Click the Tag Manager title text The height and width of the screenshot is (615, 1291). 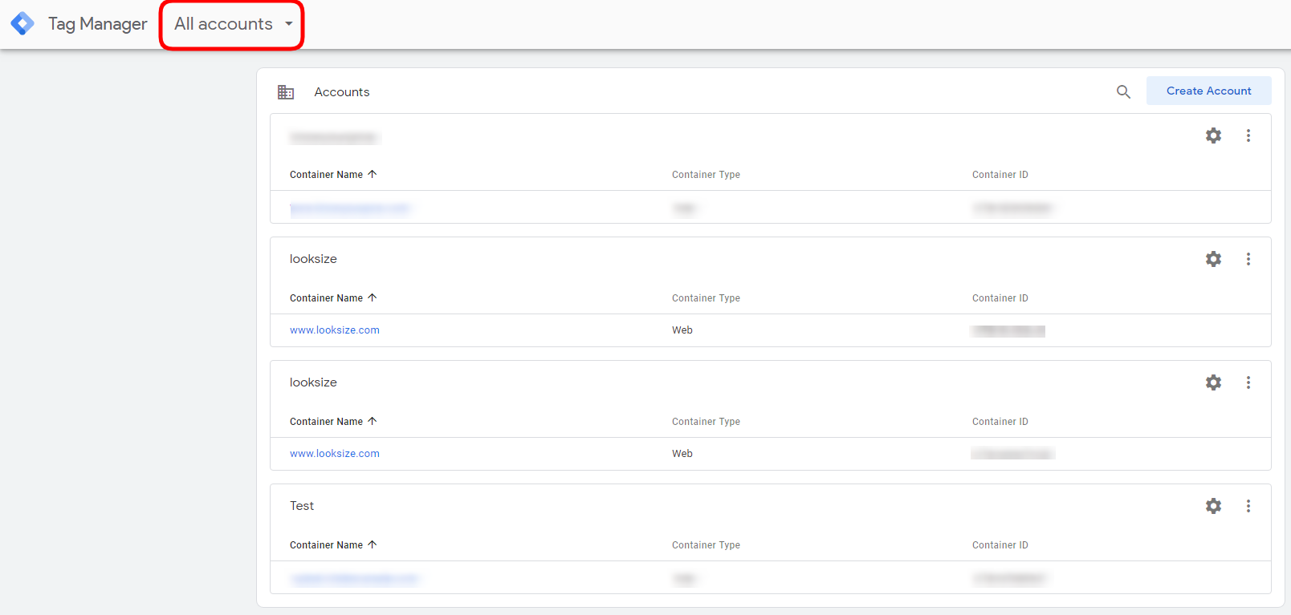point(98,24)
